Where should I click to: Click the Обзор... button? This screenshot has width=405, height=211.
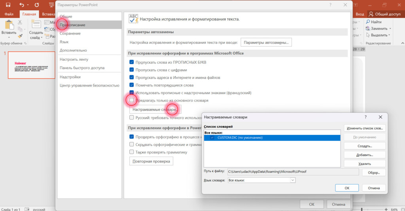coord(374,173)
